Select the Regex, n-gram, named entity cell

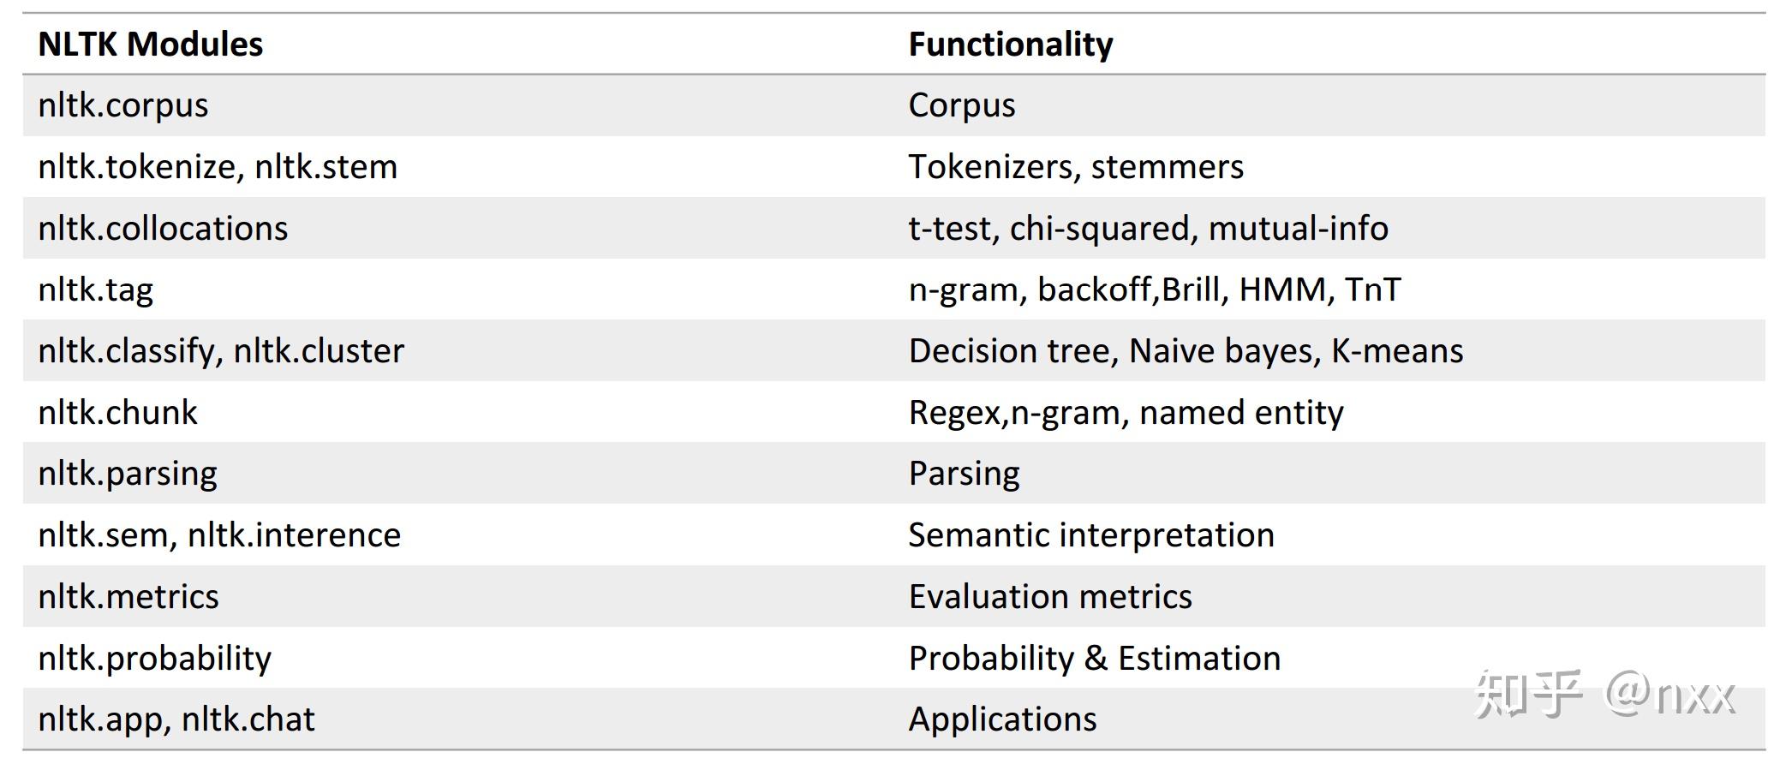pyautogui.click(x=1126, y=413)
